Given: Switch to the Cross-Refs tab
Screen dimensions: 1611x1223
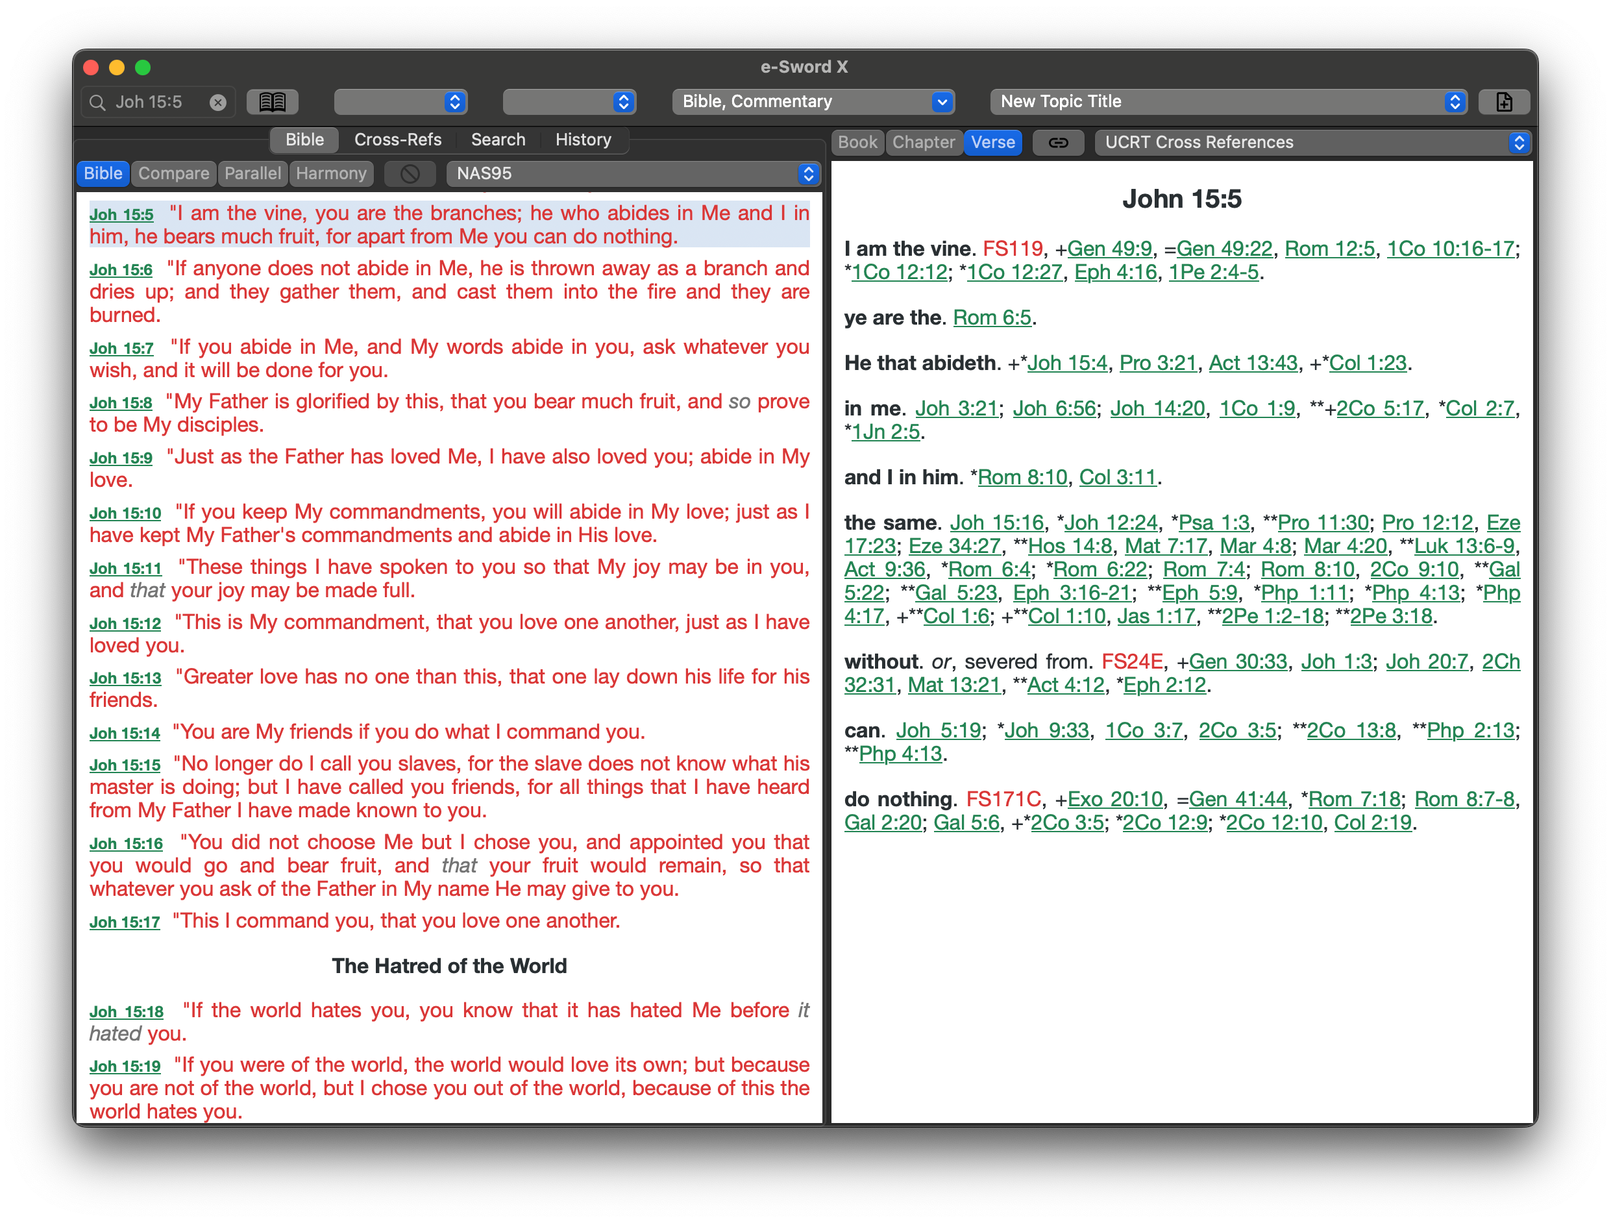Looking at the screenshot, I should point(398,140).
